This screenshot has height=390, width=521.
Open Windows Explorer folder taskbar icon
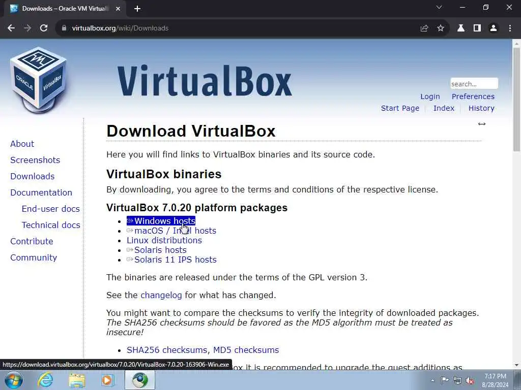(77, 380)
